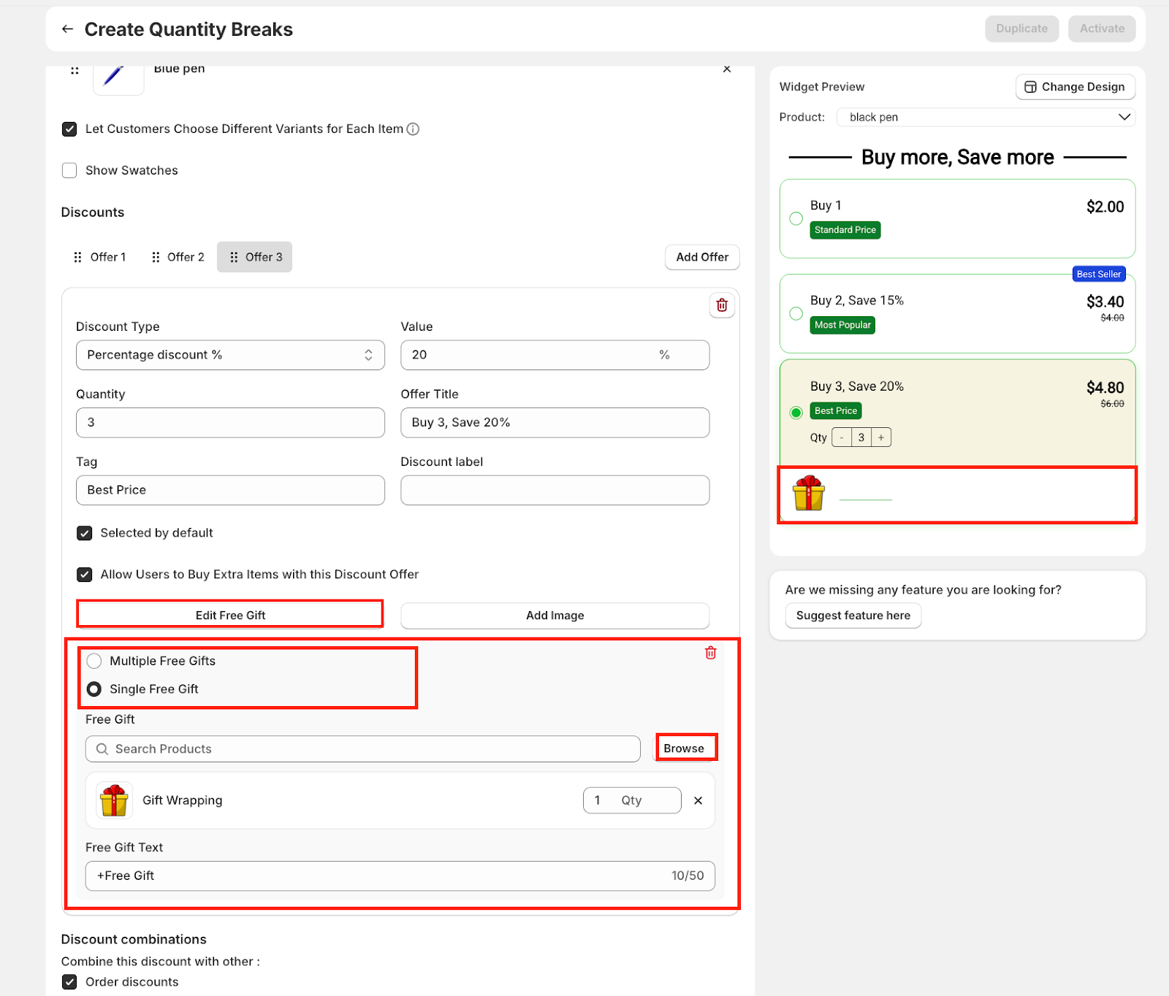Switch to Offer 2 tab

pos(178,257)
